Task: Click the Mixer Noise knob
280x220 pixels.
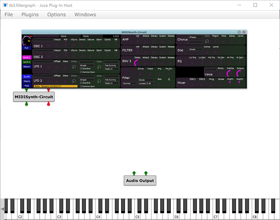Action: pos(221,85)
